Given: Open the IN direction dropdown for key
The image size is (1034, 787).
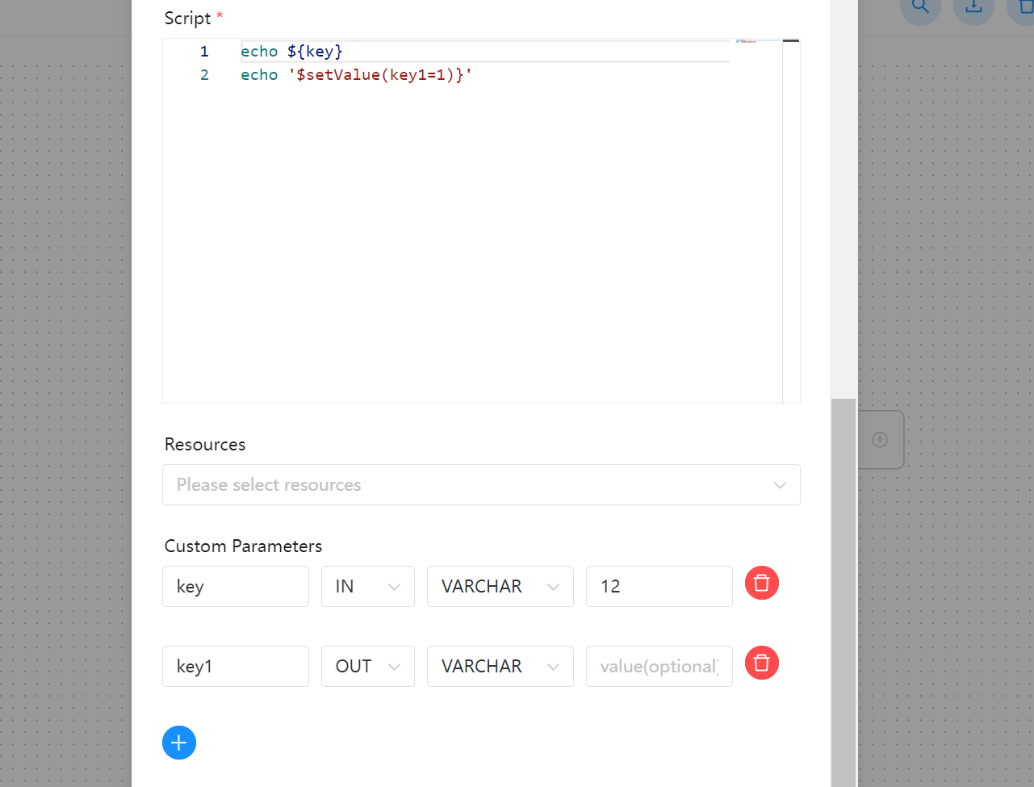Looking at the screenshot, I should coord(367,586).
